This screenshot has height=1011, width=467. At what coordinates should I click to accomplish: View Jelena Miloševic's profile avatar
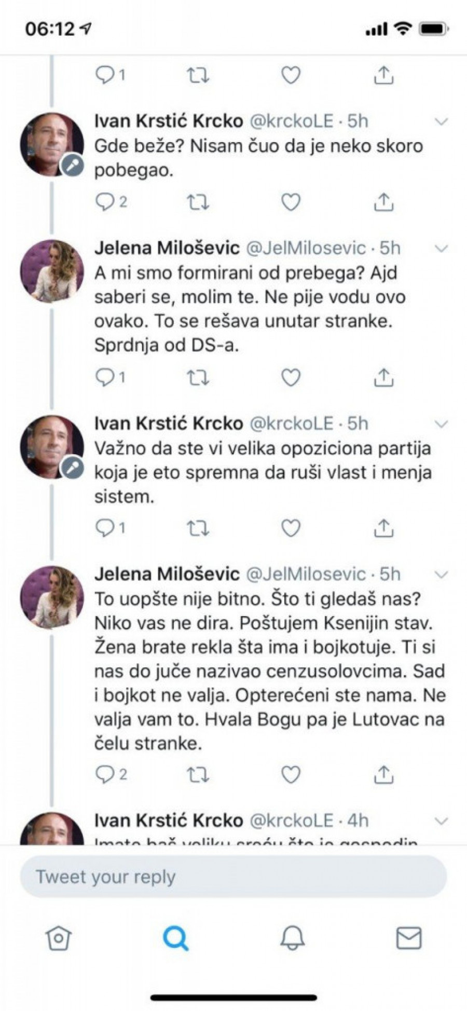(52, 271)
